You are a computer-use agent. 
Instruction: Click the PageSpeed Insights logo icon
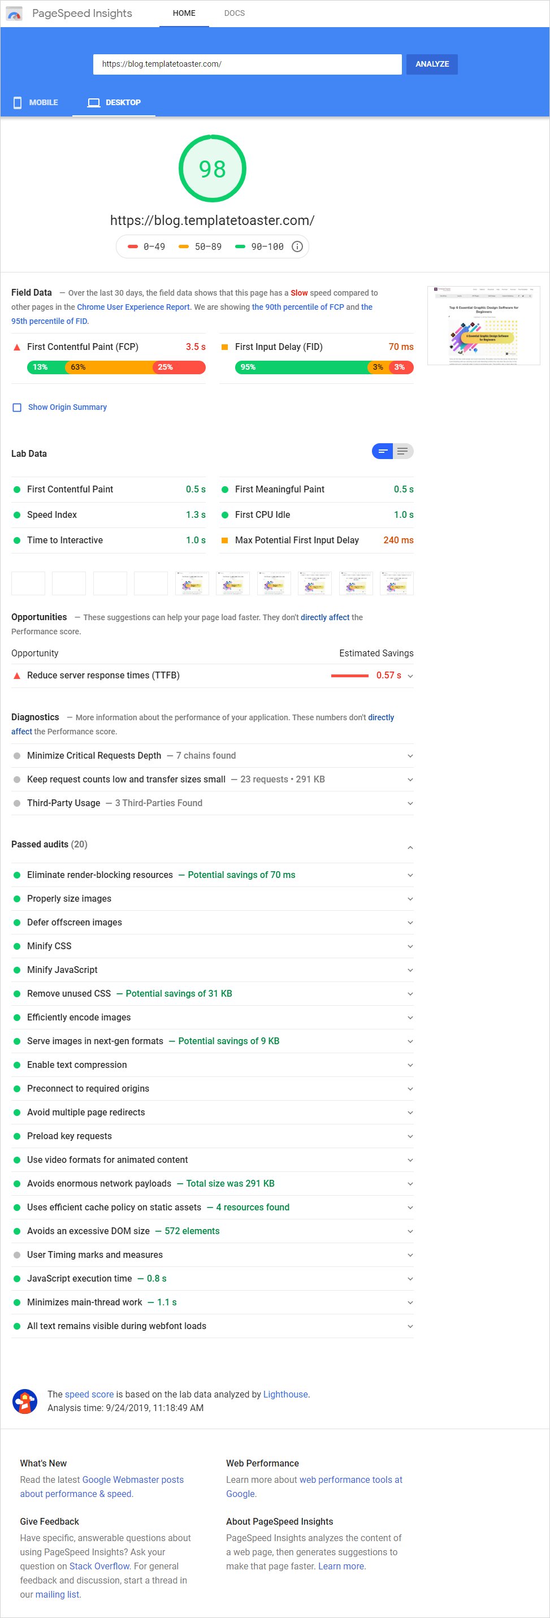point(14,13)
